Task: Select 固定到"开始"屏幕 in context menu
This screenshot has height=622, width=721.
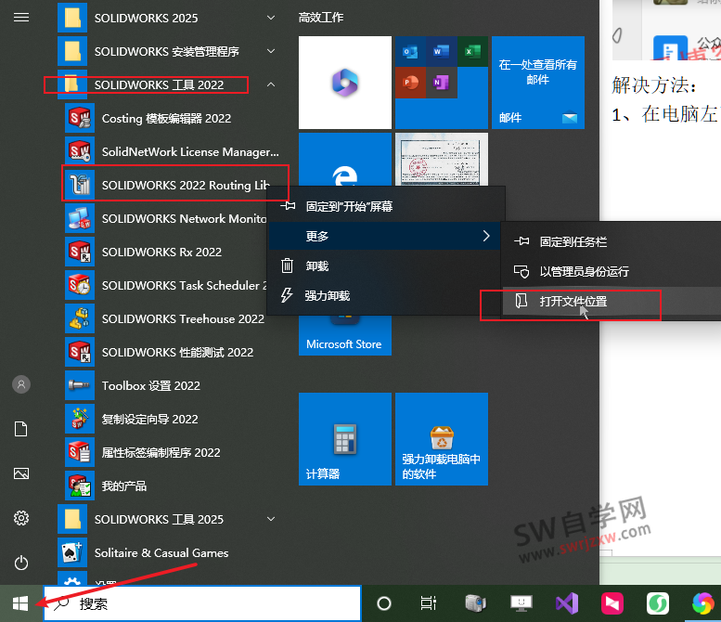Action: coord(386,206)
